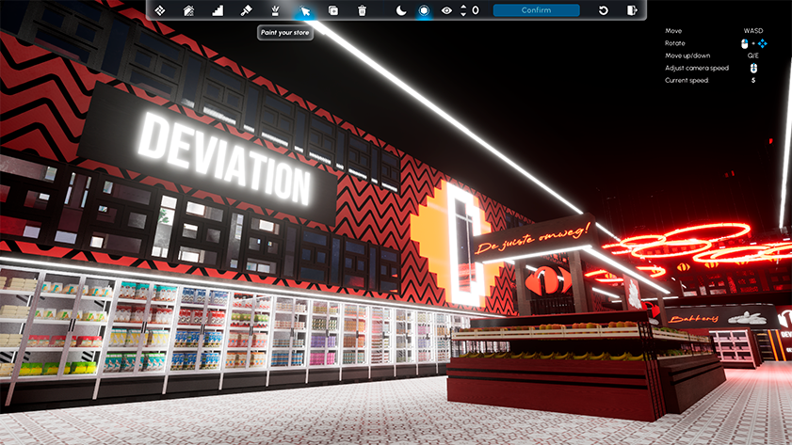Click the hammer-shaped tool icon
The width and height of the screenshot is (792, 445).
(246, 10)
